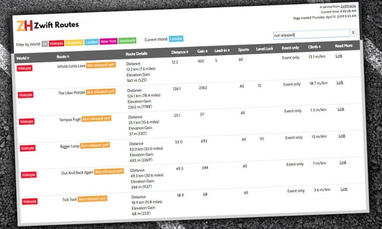Viewport: 382px width, 229px height.
Task: Sort table by Route column header
Action: (x=63, y=57)
